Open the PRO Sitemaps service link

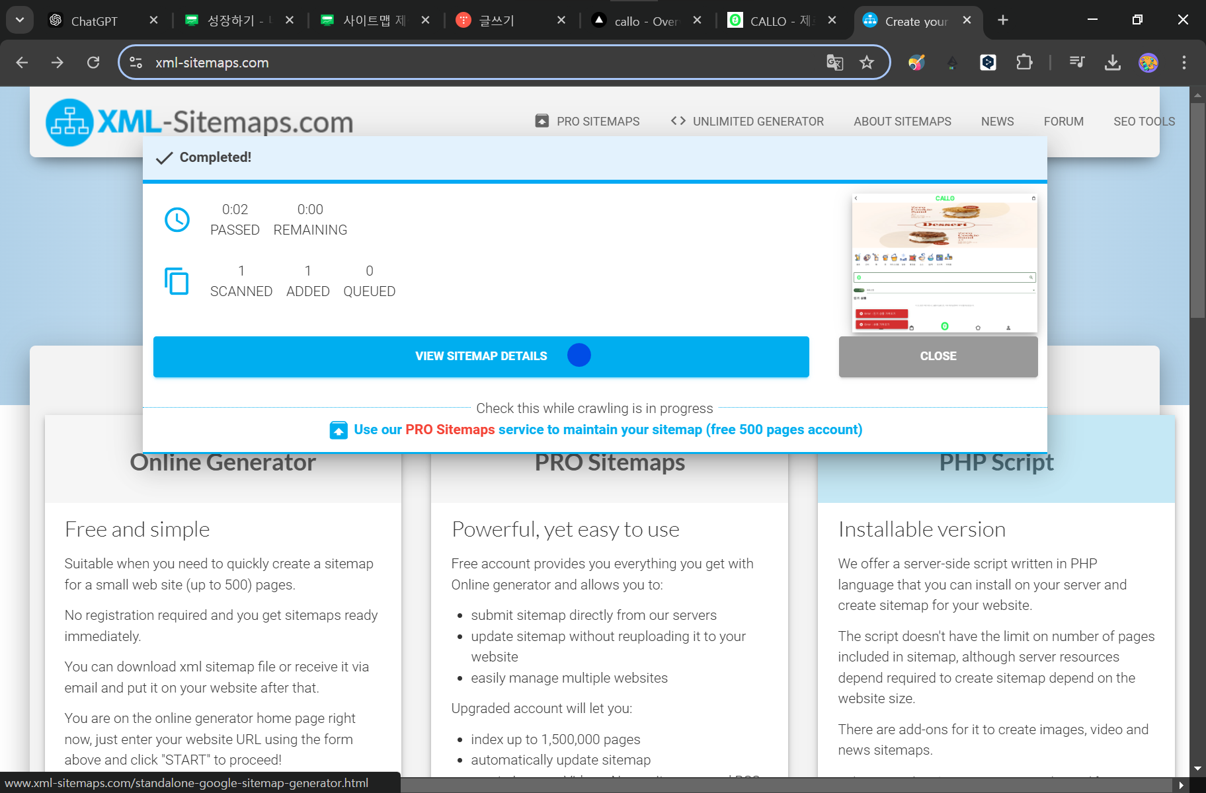(608, 430)
